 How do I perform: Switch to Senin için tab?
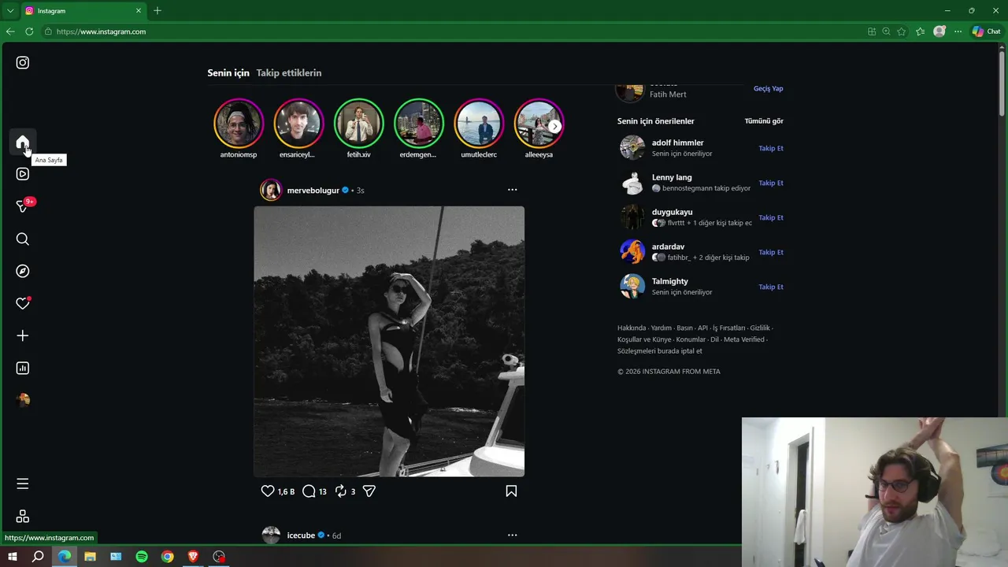pyautogui.click(x=228, y=72)
